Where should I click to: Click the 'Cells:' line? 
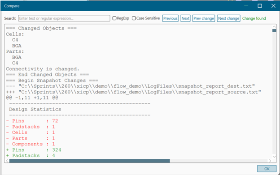coord(15,34)
